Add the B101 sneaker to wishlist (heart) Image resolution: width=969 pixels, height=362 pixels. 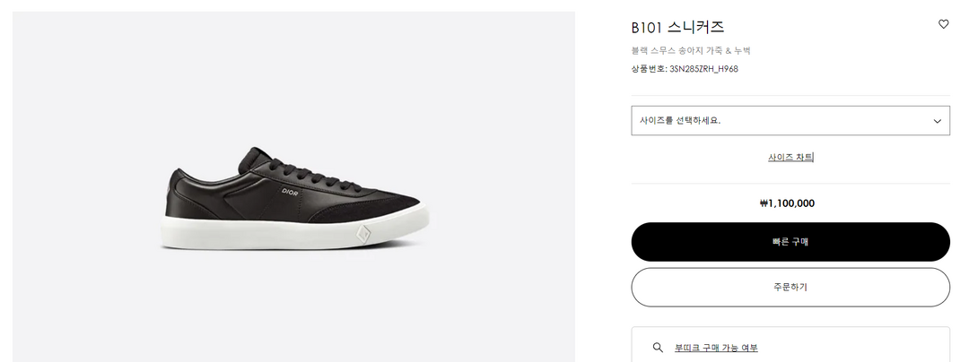pyautogui.click(x=943, y=24)
